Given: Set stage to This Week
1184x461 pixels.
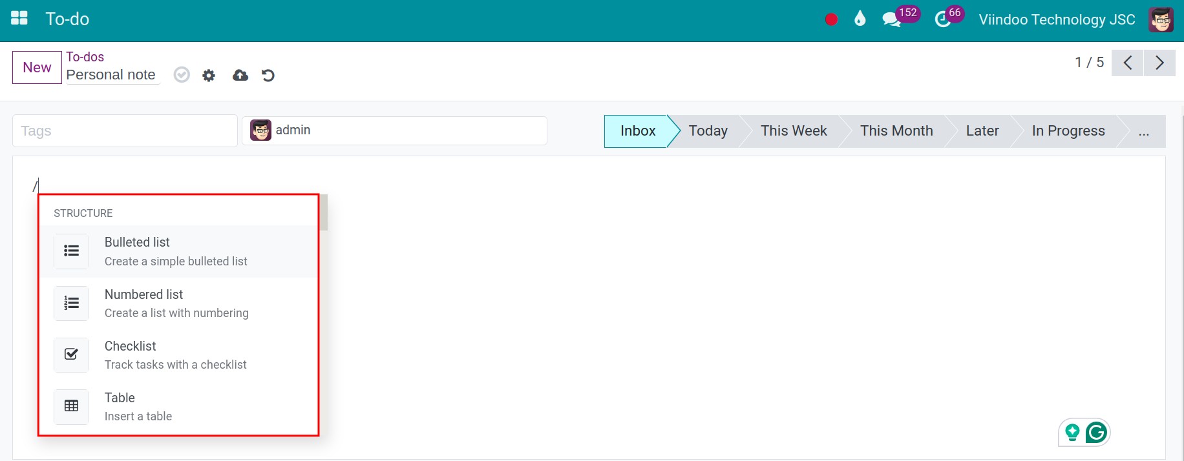Looking at the screenshot, I should tap(794, 131).
